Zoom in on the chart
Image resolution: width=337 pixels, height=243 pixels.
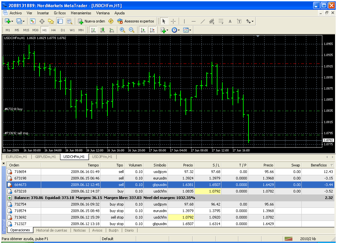pyautogui.click(x=122, y=30)
